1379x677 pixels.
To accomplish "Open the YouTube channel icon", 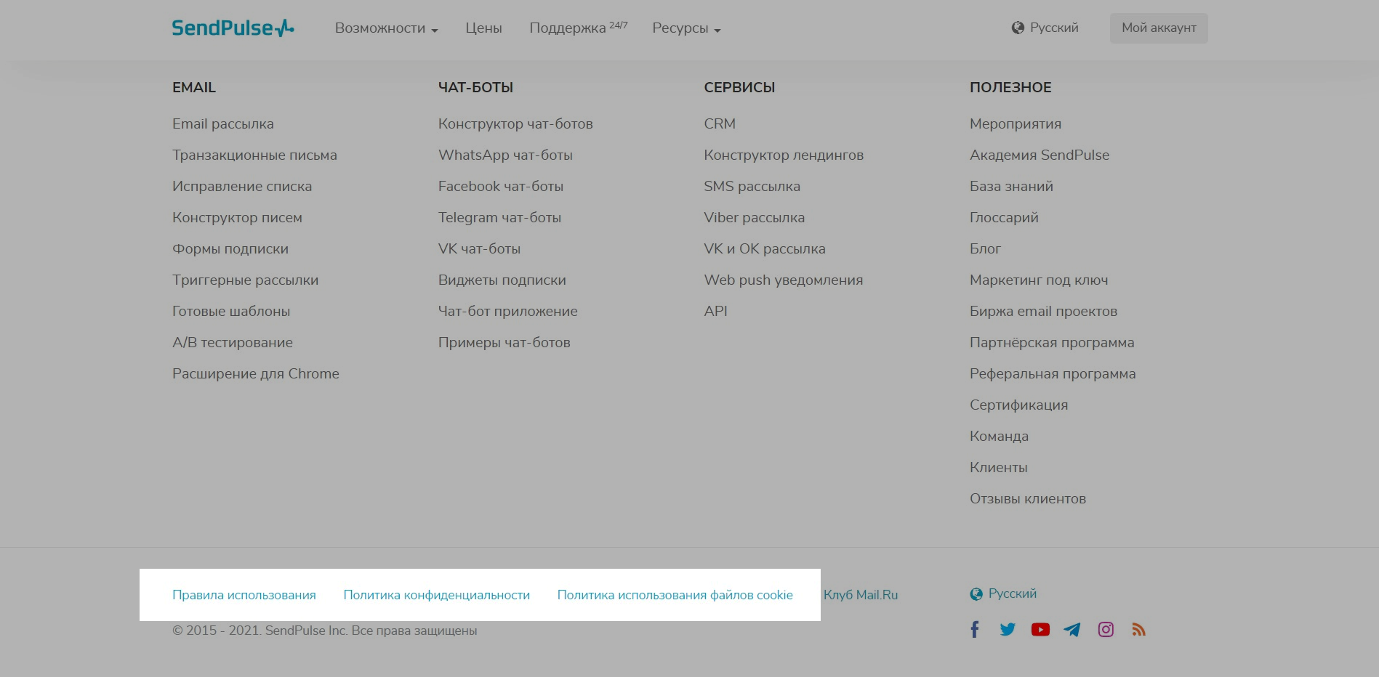I will click(1040, 630).
